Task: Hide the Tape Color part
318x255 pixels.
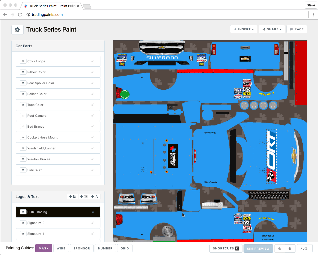Action: [23, 105]
